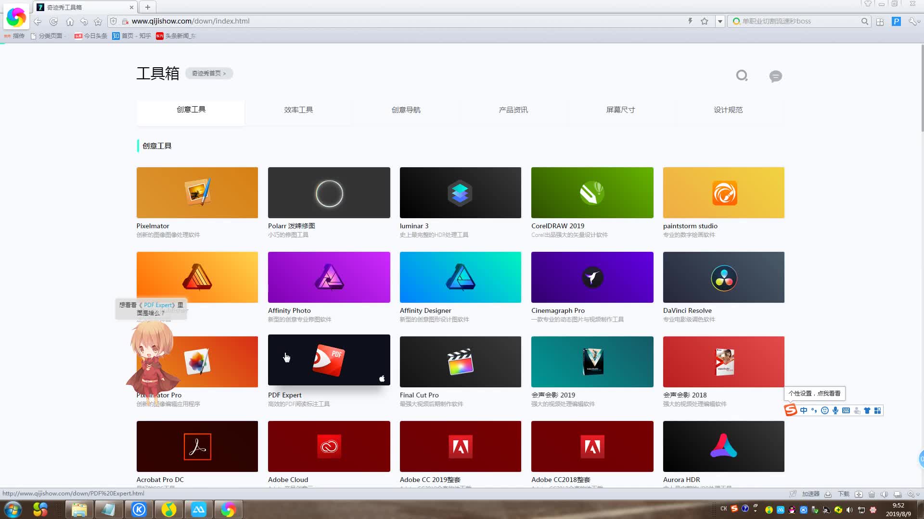
Task: Go to 奇迹秀首页 link
Action: point(209,74)
